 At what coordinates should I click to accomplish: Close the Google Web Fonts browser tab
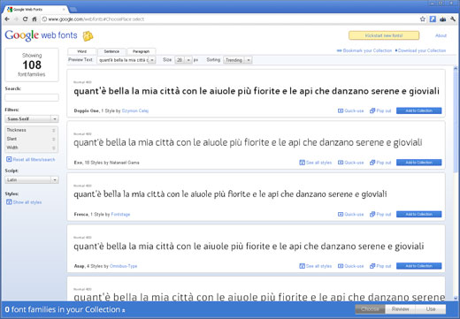tap(64, 10)
